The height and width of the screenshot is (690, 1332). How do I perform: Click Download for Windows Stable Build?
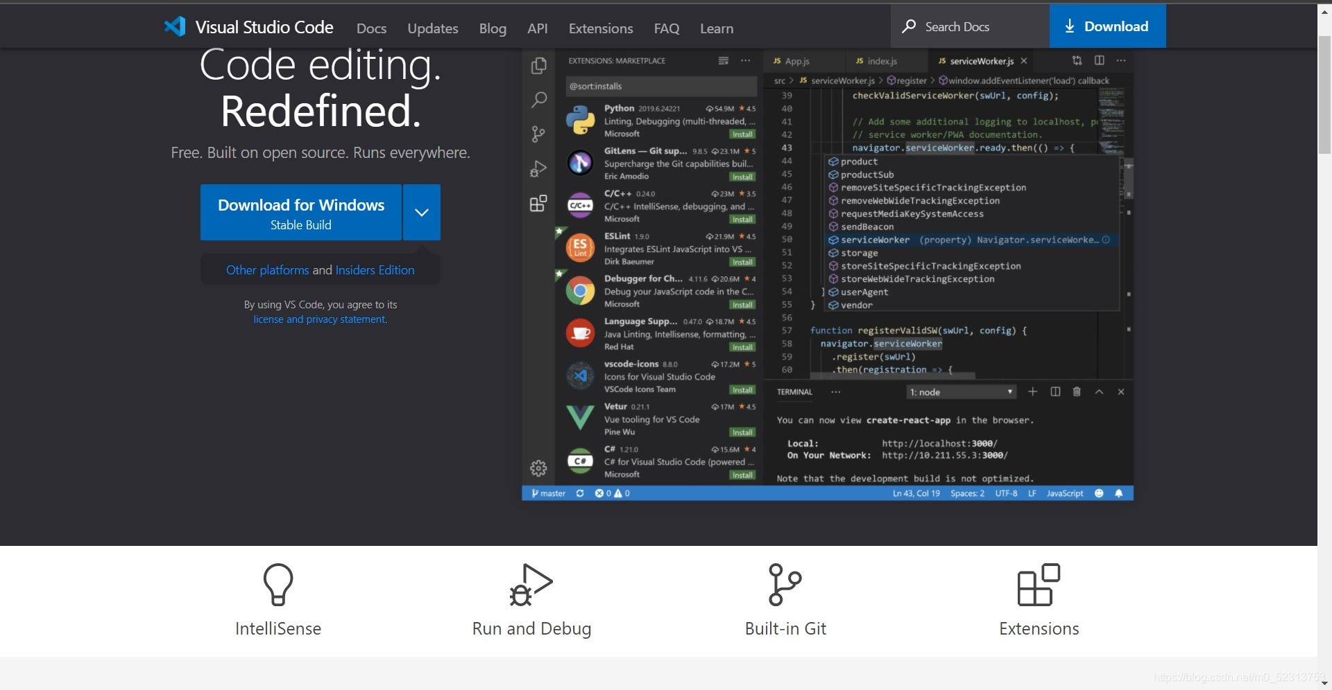301,213
